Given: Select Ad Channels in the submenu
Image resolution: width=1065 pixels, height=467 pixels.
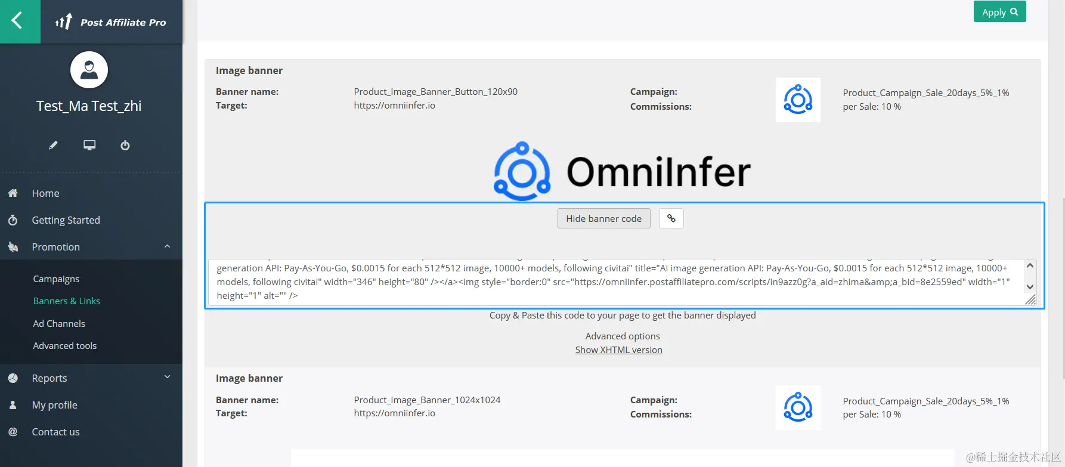Looking at the screenshot, I should point(59,323).
